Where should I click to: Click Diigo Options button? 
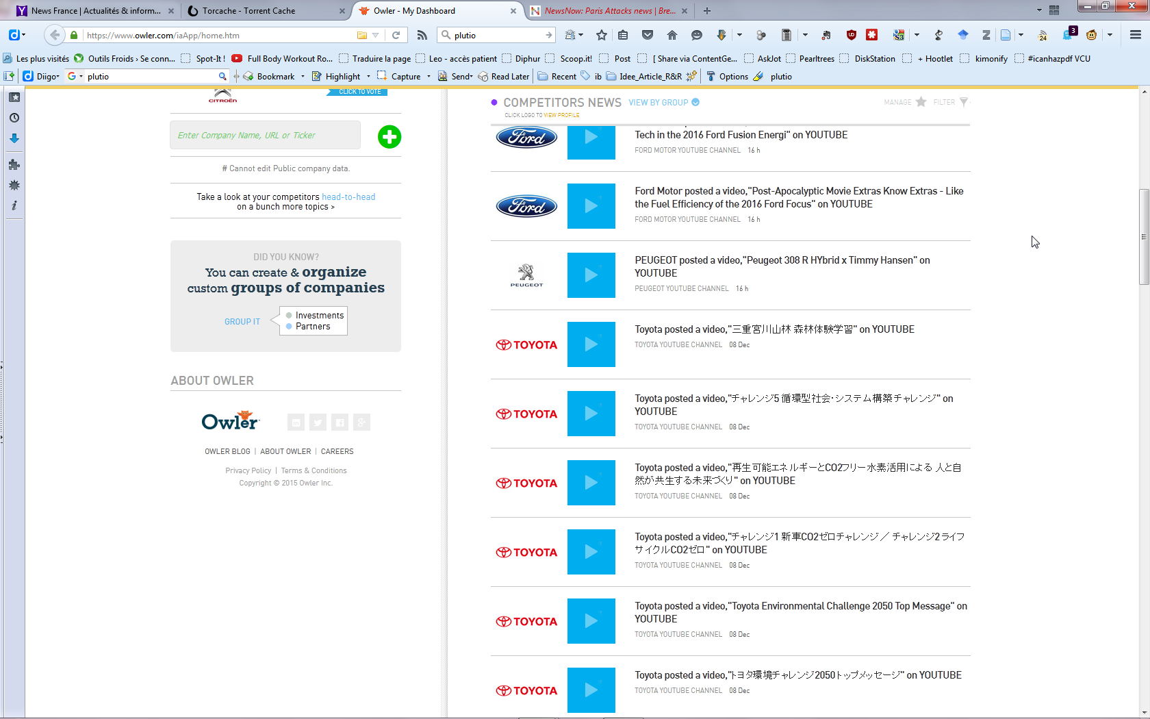[x=727, y=76]
